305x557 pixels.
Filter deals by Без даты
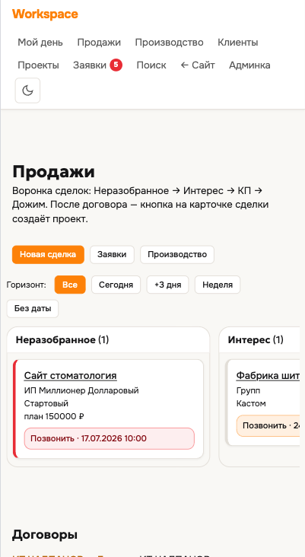click(x=33, y=309)
